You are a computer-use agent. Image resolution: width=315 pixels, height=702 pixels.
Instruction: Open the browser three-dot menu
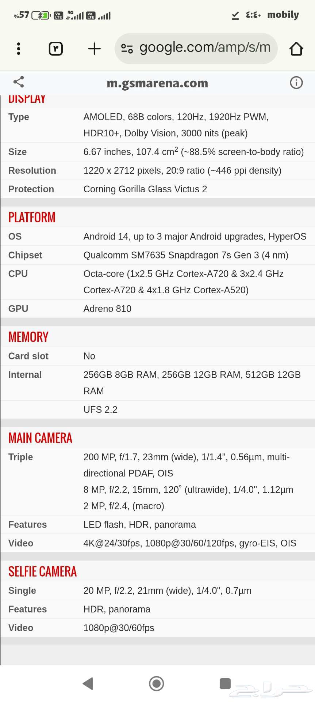pyautogui.click(x=19, y=49)
